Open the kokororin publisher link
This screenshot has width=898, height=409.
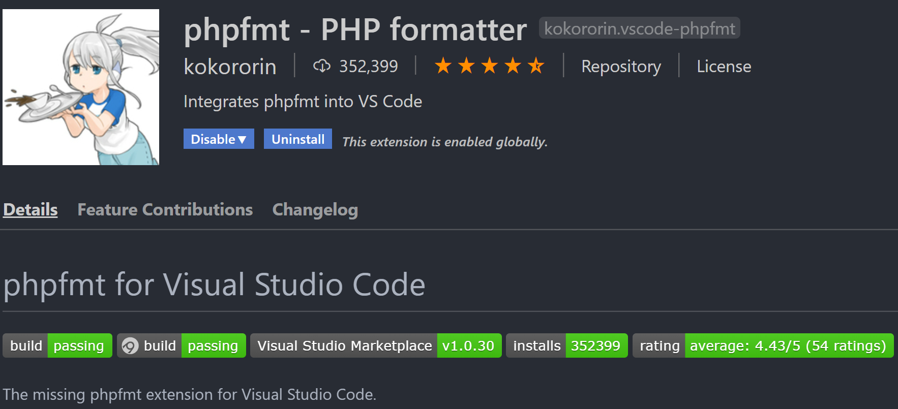[230, 67]
